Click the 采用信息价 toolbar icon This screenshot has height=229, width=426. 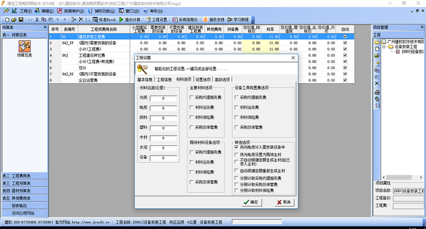point(175,19)
